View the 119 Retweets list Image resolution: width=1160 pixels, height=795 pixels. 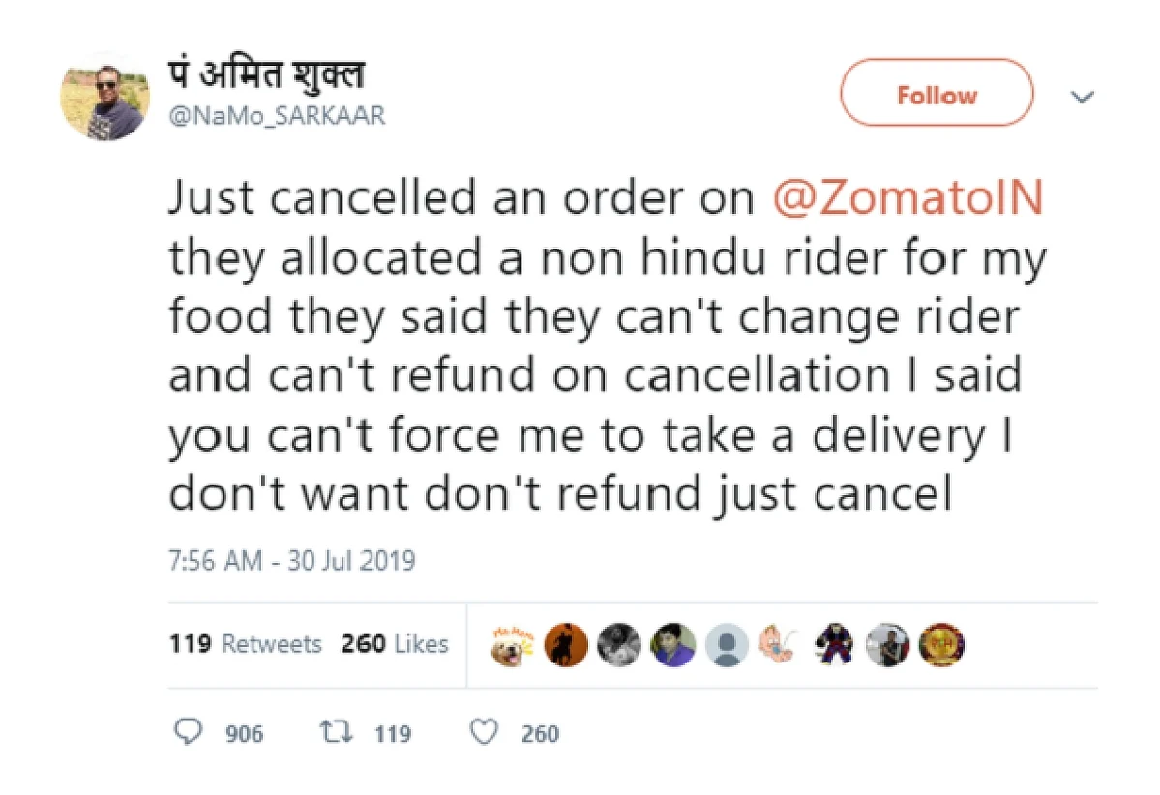245,643
